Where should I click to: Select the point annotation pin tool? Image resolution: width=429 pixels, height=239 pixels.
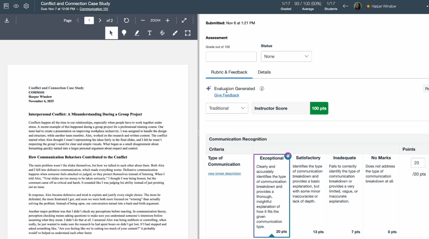pyautogui.click(x=124, y=33)
